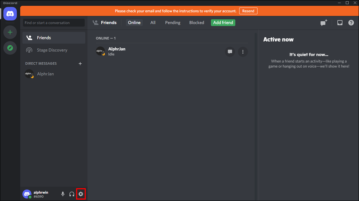Viewport: 359px width, 201px height.
Task: Focus the Find or start a conversation field
Action: pyautogui.click(x=54, y=23)
